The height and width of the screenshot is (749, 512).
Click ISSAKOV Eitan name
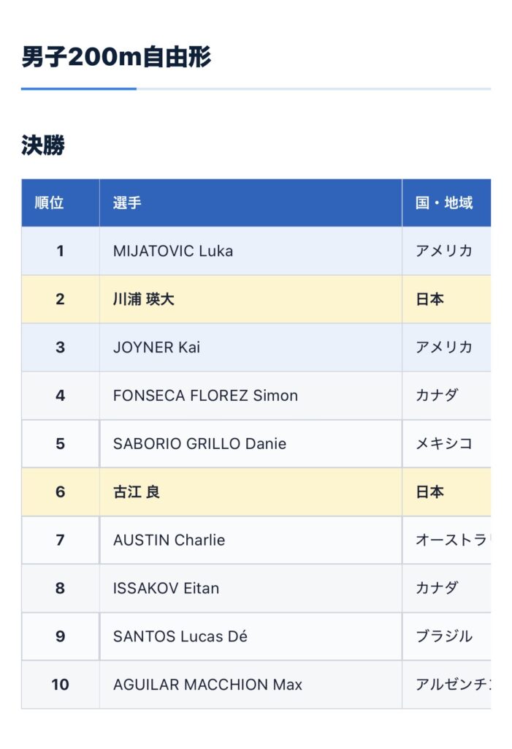pyautogui.click(x=166, y=588)
